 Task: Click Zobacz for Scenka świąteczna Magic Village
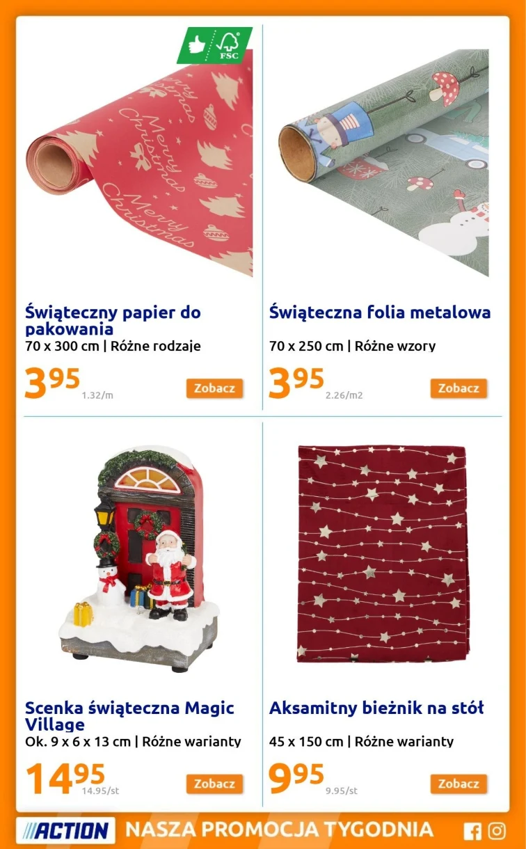(x=214, y=784)
